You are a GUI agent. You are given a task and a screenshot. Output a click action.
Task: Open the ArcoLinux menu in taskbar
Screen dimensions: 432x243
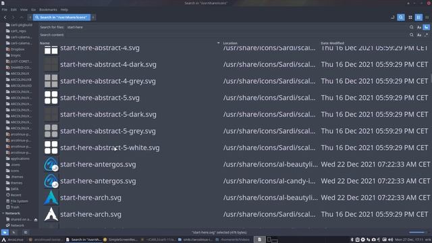(13, 240)
